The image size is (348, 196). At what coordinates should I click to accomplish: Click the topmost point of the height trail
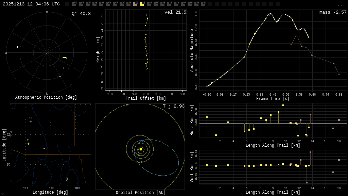click(x=146, y=14)
